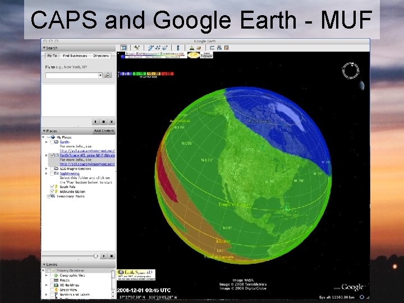Play the search results tour
404x303 pixels.
tap(95, 122)
